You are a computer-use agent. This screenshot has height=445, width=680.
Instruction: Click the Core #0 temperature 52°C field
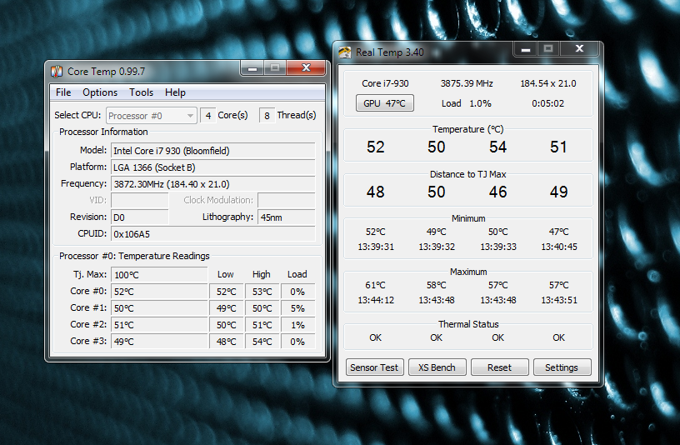[159, 292]
